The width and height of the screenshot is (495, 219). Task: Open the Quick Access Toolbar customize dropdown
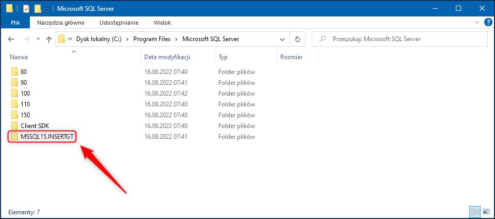point(47,9)
